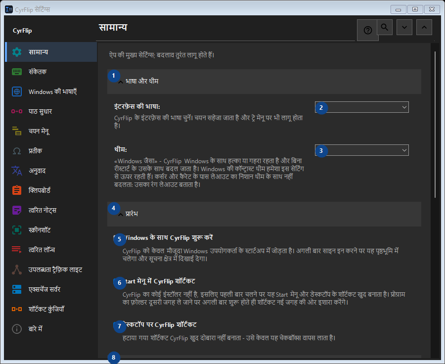Click the up-chevron button in the header

point(424,27)
